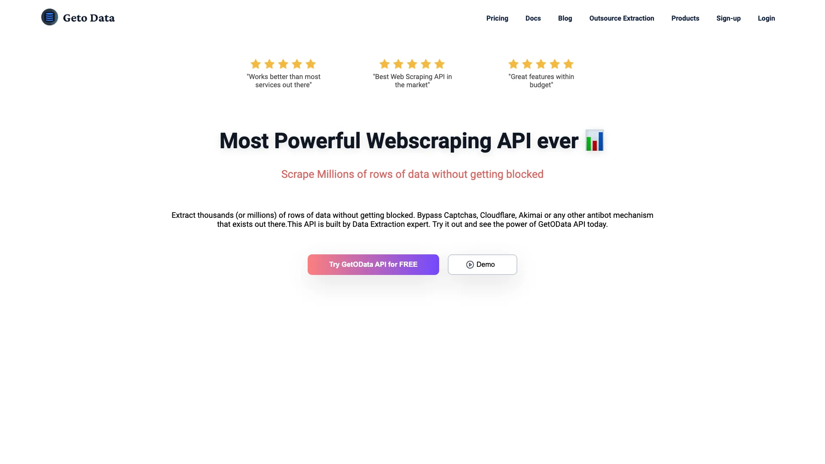The image size is (825, 464).
Task: Select the Sign-up option
Action: [729, 18]
